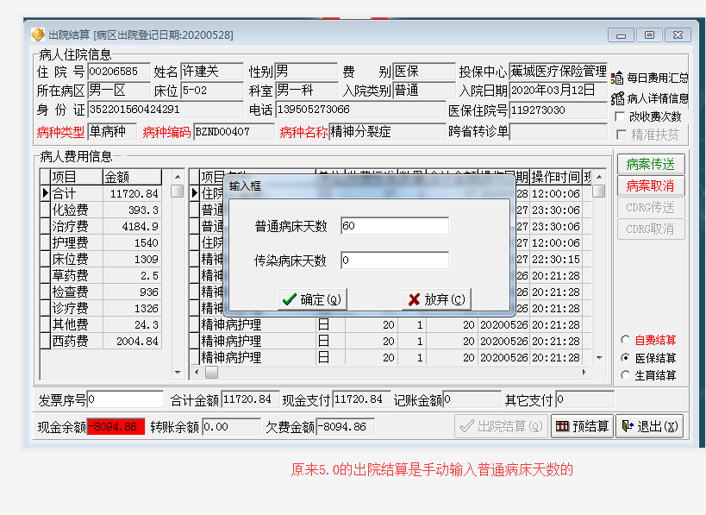Select the 护理费 row

click(101, 243)
